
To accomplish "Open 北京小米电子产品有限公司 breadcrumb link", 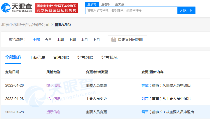I will coord(25,25).
